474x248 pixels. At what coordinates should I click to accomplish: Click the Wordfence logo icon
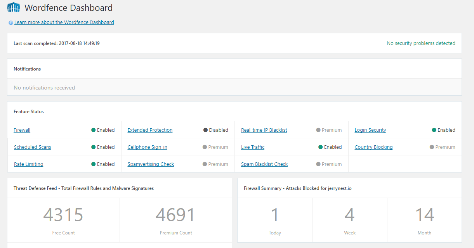click(x=14, y=7)
